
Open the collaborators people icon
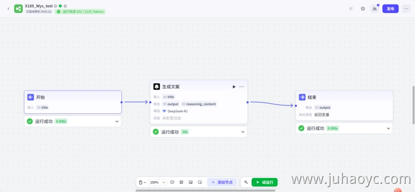pyautogui.click(x=375, y=9)
